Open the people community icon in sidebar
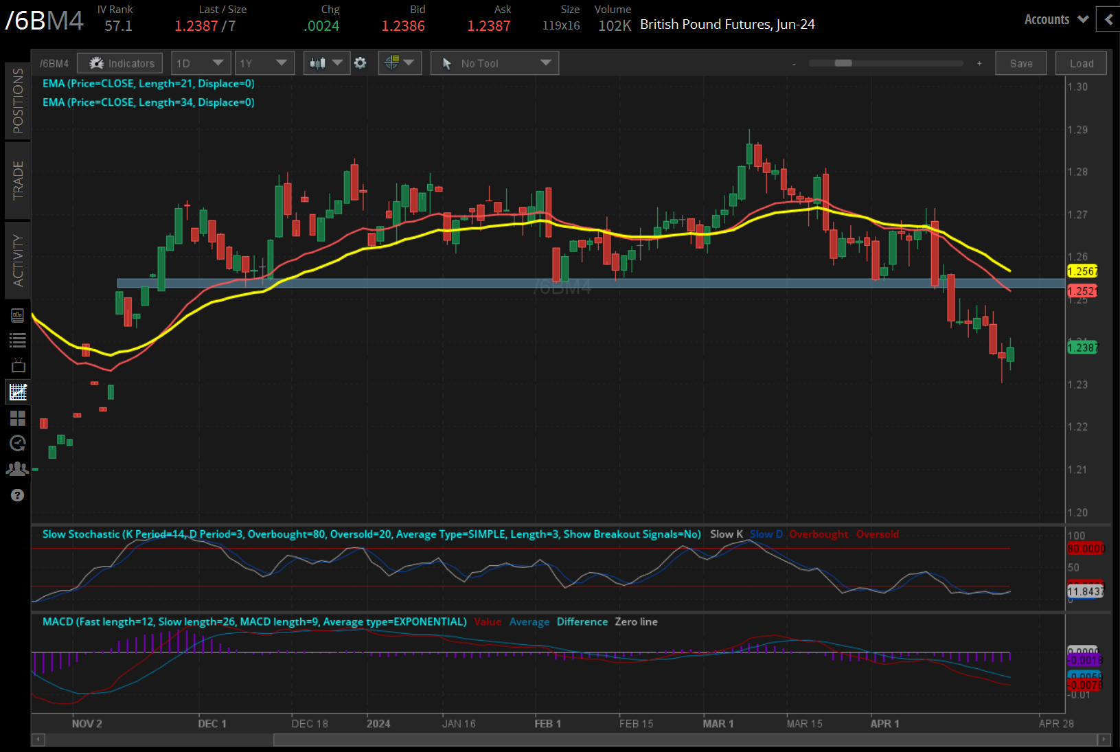Image resolution: width=1120 pixels, height=752 pixels. [x=18, y=469]
